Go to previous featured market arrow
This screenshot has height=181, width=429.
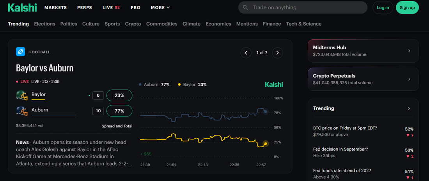tap(246, 52)
